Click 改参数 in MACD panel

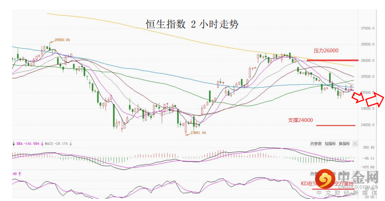pyautogui.click(x=316, y=144)
